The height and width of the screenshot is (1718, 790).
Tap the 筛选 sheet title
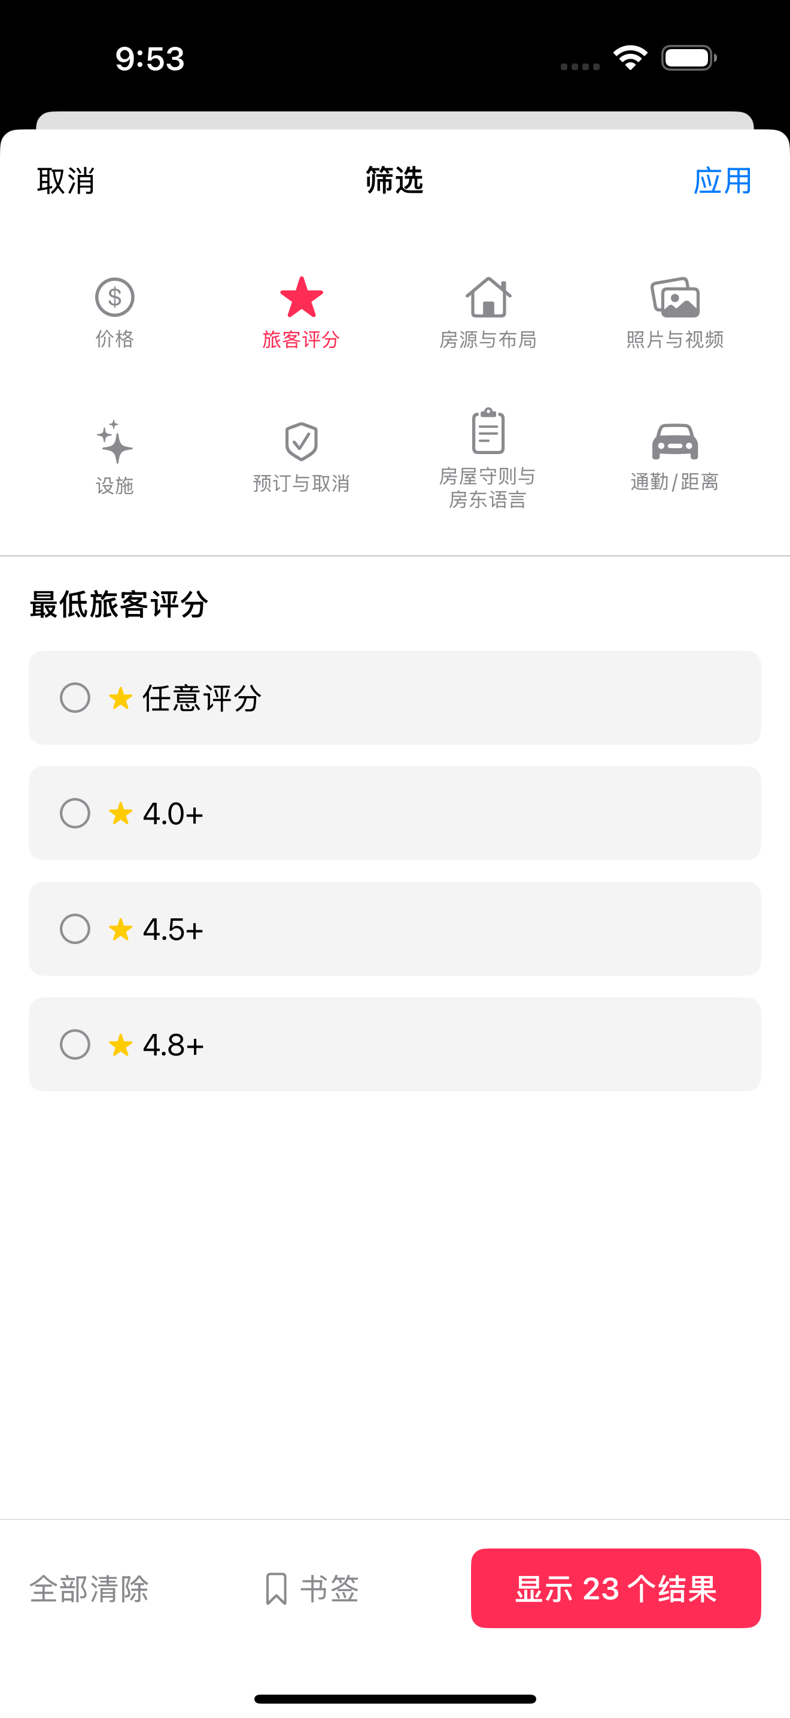click(x=394, y=181)
